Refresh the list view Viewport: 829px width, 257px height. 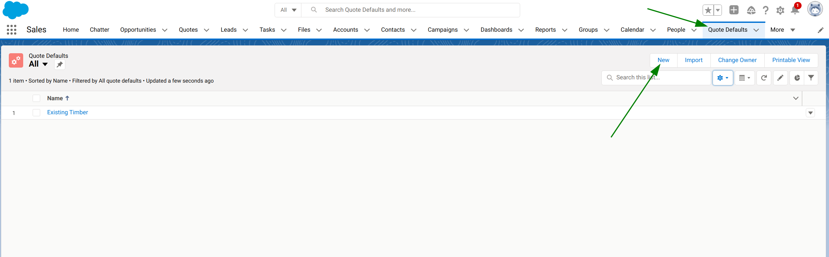(x=764, y=78)
